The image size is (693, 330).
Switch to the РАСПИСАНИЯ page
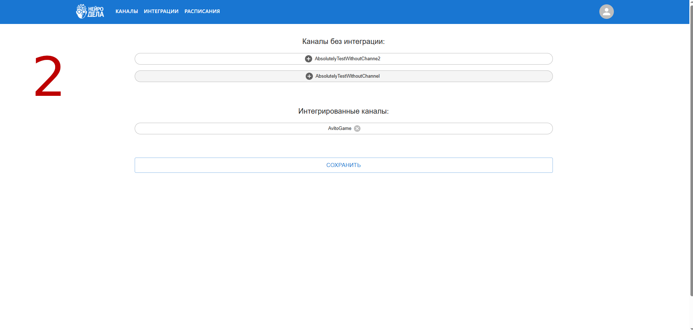click(x=202, y=12)
